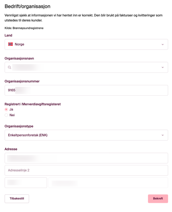The height and width of the screenshot is (212, 172).
Task: Open the Land dropdown chevron
Action: click(163, 44)
